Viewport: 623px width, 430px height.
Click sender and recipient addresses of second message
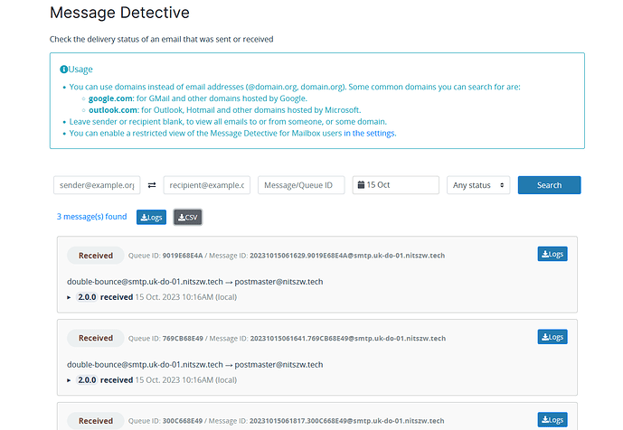pyautogui.click(x=195, y=365)
